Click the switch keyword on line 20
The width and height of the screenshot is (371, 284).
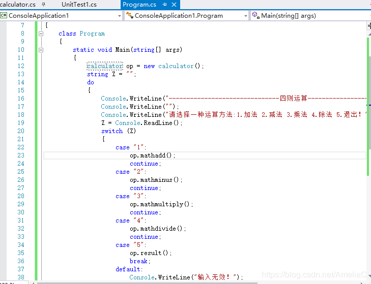(x=112, y=131)
